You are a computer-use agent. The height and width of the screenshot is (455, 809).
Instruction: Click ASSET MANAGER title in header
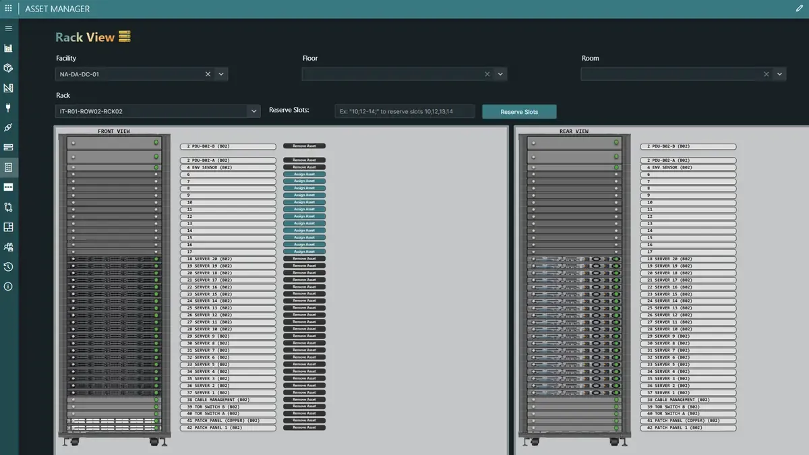(x=57, y=9)
